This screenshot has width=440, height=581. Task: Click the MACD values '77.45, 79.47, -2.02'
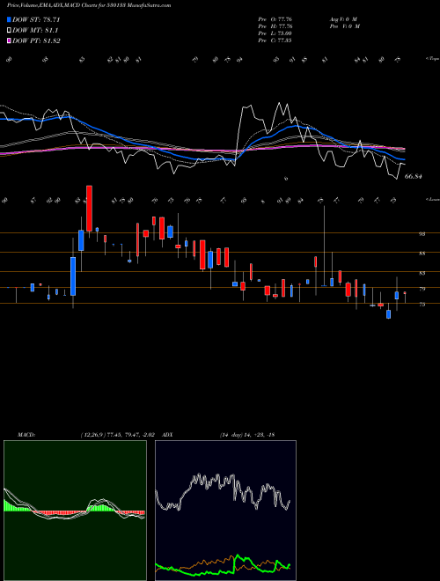[x=132, y=435]
